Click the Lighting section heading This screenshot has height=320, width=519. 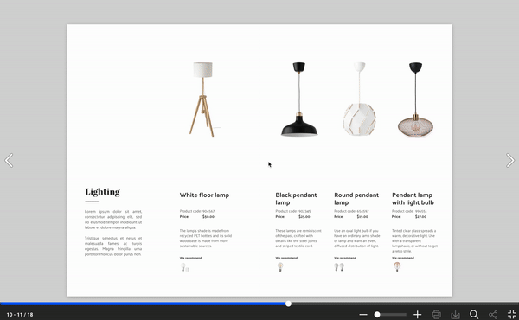(102, 192)
